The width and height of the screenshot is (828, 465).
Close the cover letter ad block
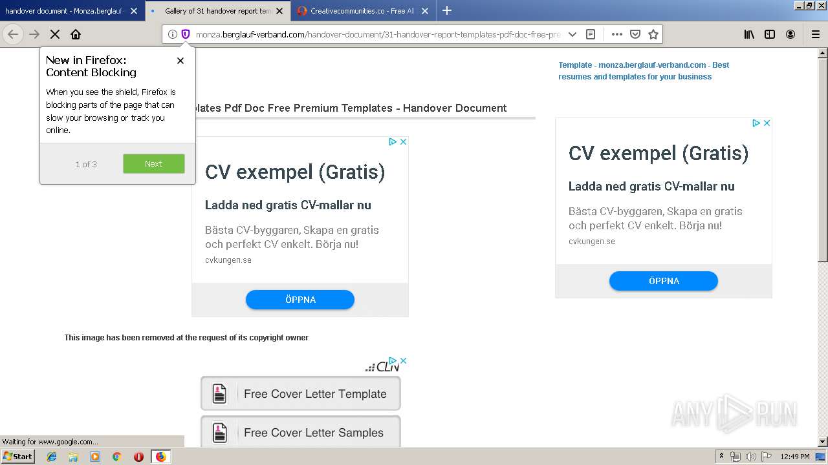[403, 361]
